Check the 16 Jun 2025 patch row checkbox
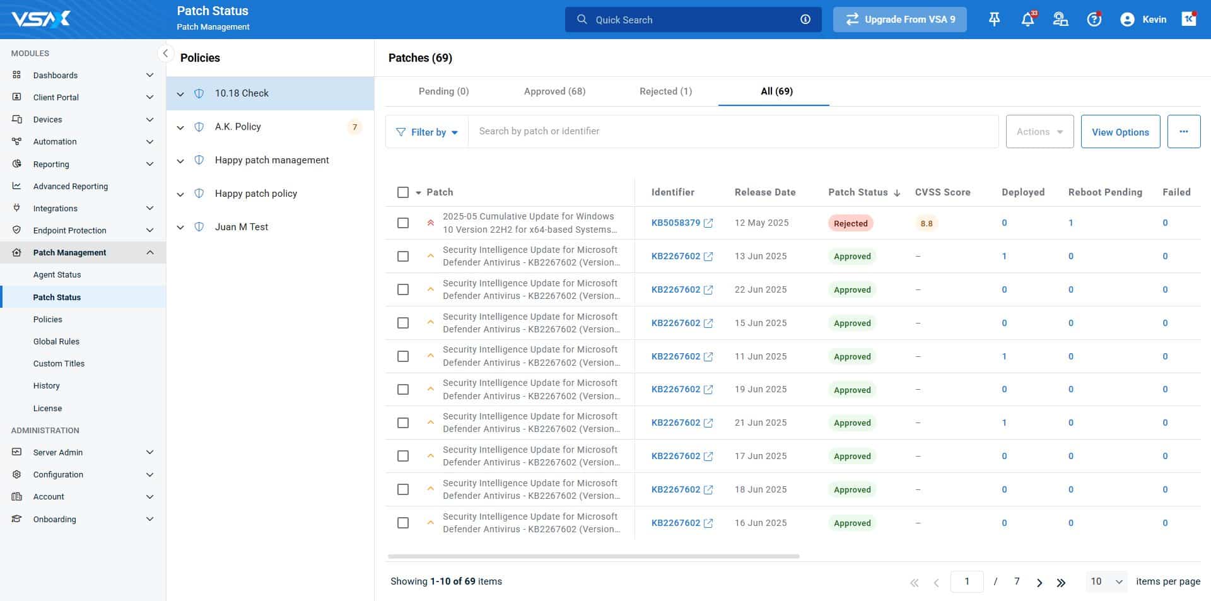The height and width of the screenshot is (601, 1211). pos(403,523)
